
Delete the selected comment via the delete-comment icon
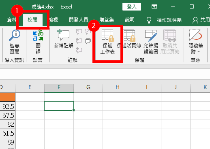(x=79, y=32)
